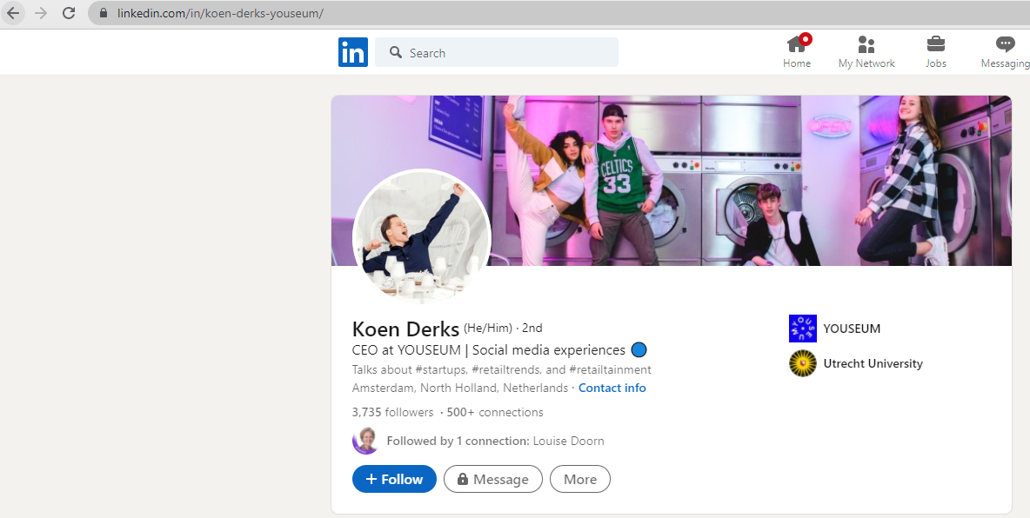The image size is (1030, 518).
Task: Open the Messaging icon
Action: coord(1004,45)
